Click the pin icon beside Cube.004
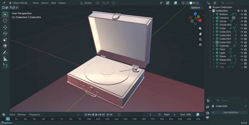This screenshot has width=249, height=125. click(246, 106)
